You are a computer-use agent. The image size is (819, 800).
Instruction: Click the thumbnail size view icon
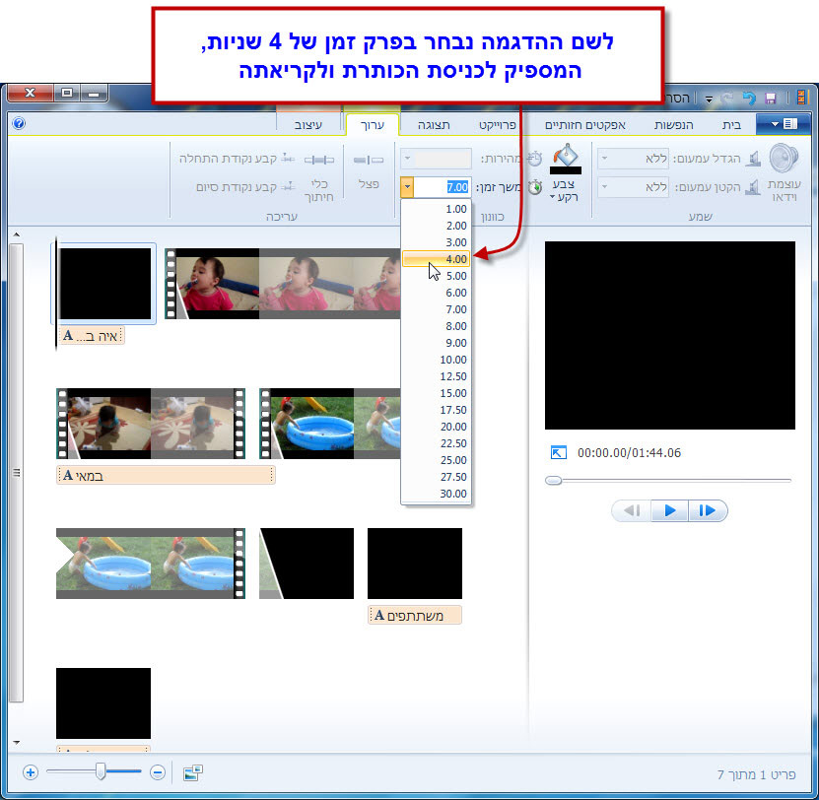pos(193,772)
